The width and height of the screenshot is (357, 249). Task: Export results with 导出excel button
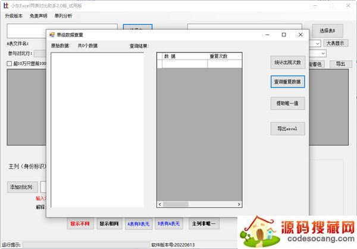(287, 129)
